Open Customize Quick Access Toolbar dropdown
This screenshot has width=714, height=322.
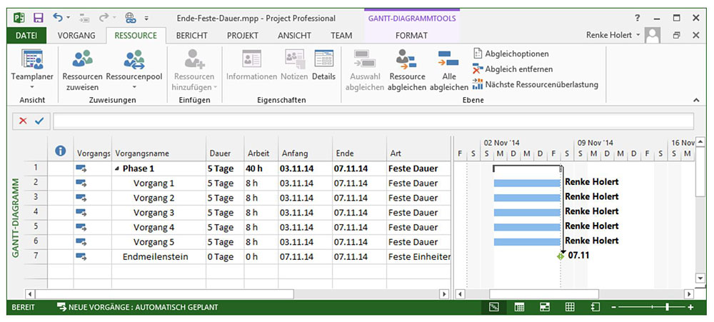pyautogui.click(x=146, y=19)
